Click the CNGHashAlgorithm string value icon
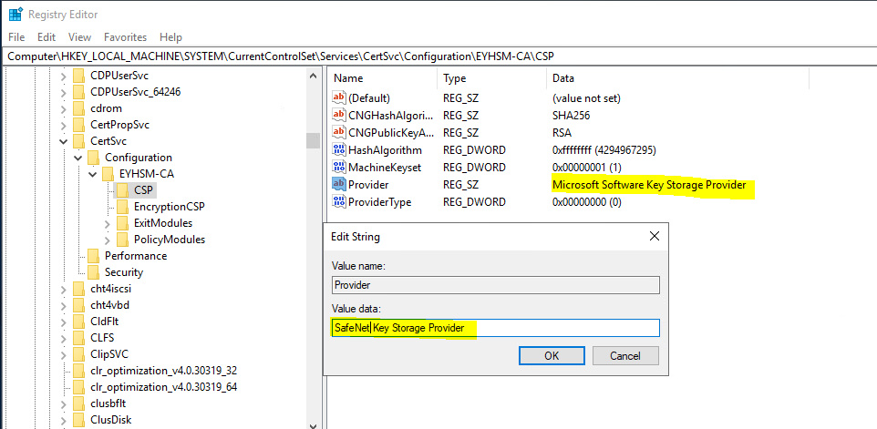Viewport: 877px width, 429px height. [x=339, y=115]
